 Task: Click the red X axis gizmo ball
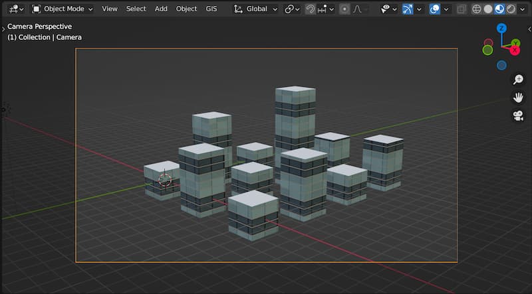pos(514,50)
